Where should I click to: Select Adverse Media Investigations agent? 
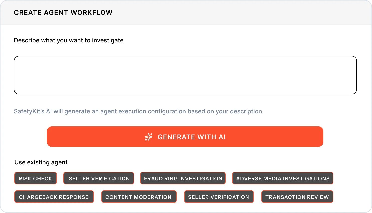click(283, 178)
